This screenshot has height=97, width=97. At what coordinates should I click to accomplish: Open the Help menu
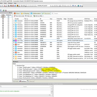point(15,3)
